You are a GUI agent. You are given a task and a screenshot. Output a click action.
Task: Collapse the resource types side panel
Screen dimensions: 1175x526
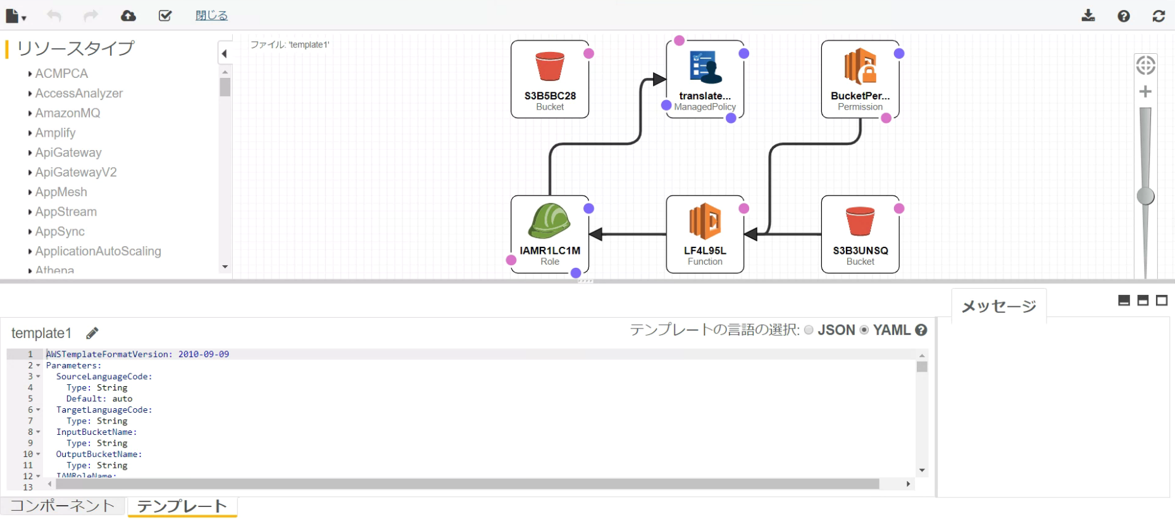[225, 54]
